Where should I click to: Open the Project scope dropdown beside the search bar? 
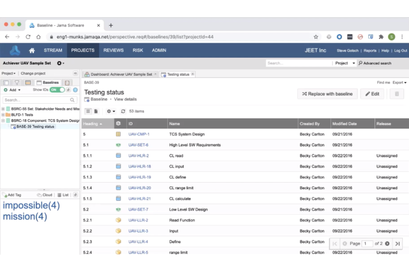(x=344, y=63)
